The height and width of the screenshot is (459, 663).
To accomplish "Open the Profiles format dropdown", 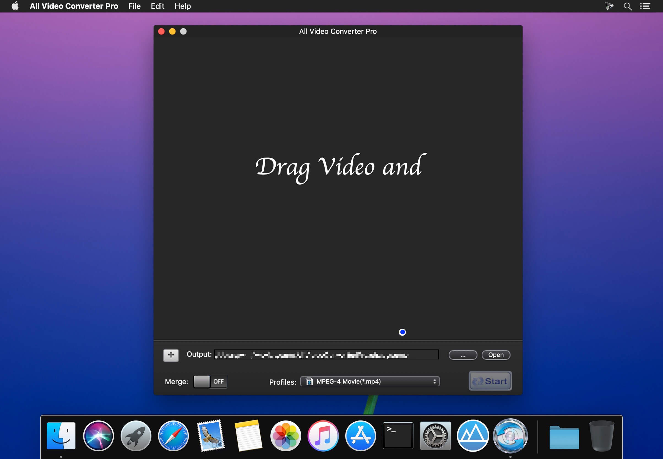I will click(x=369, y=381).
